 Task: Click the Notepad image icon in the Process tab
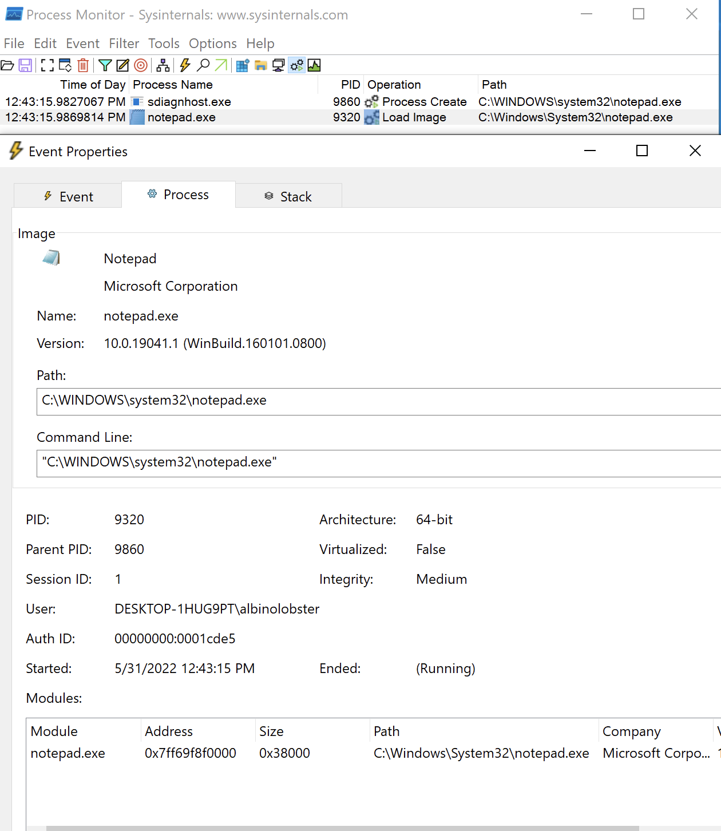(x=51, y=258)
